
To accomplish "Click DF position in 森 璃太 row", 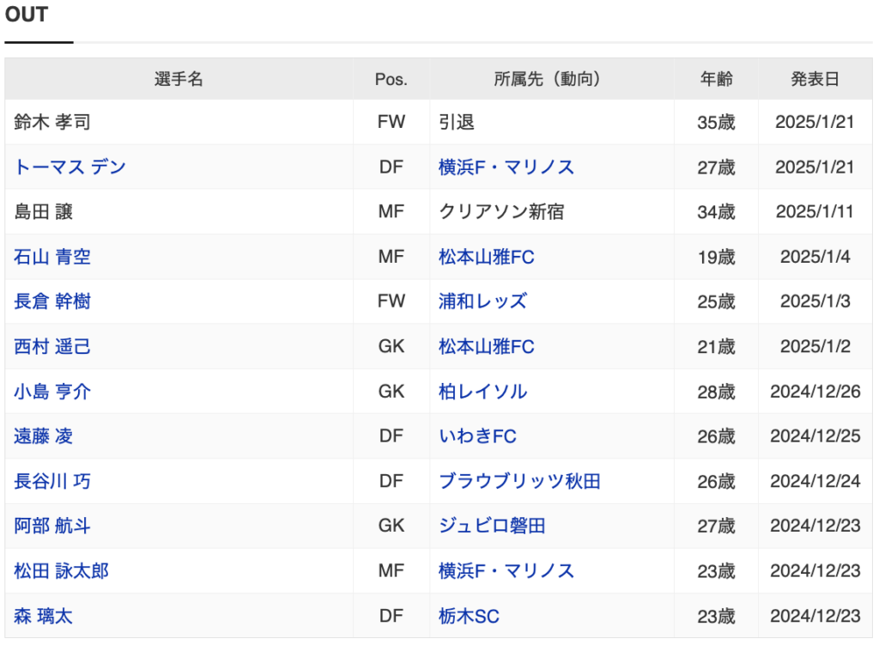I will point(391,616).
